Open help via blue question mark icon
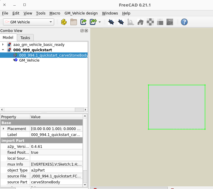This screenshot has width=213, height=189. 184,22
